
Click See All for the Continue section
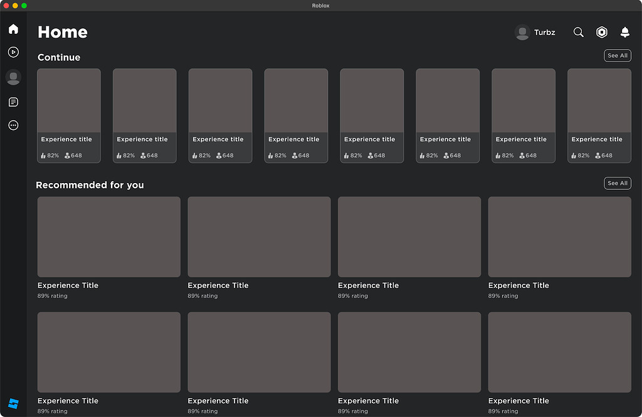(x=617, y=55)
